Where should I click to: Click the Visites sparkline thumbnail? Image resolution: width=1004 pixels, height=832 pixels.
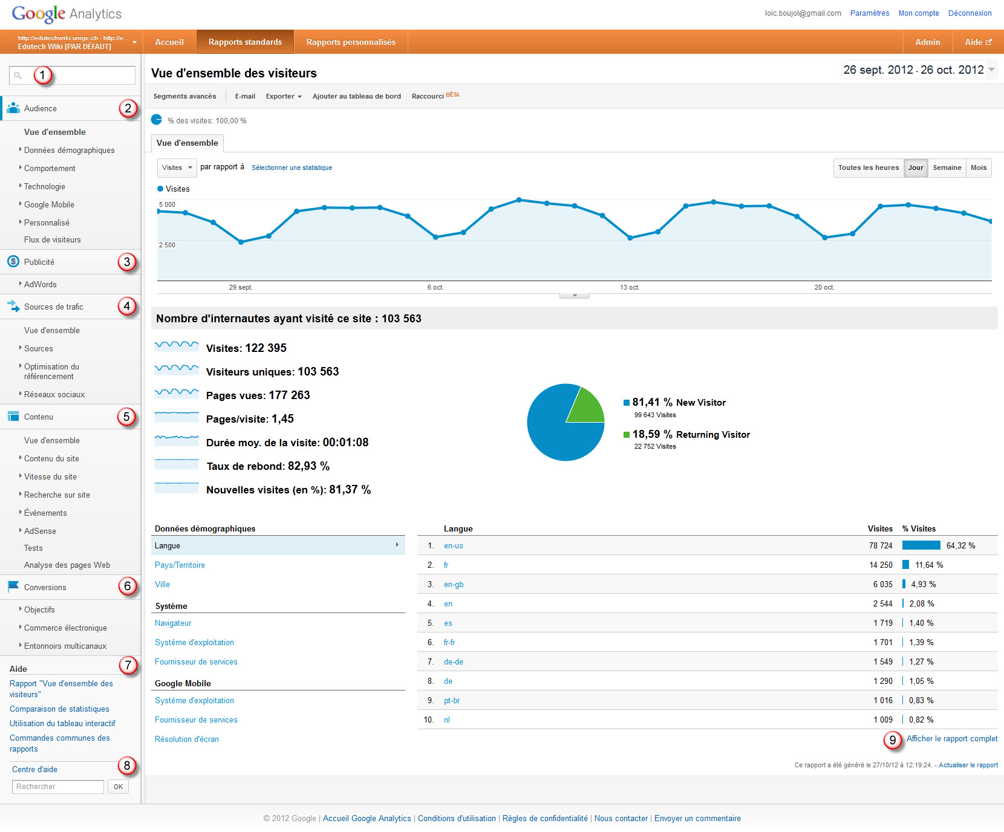(x=177, y=347)
